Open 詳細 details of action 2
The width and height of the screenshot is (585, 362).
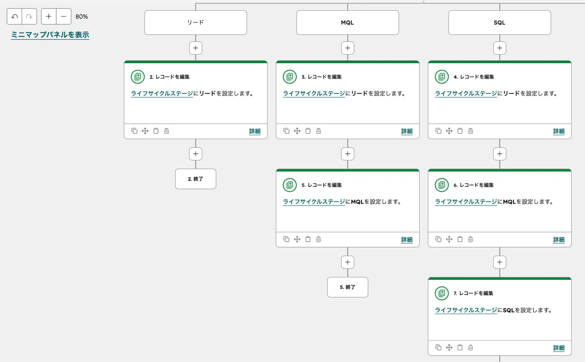(x=255, y=131)
